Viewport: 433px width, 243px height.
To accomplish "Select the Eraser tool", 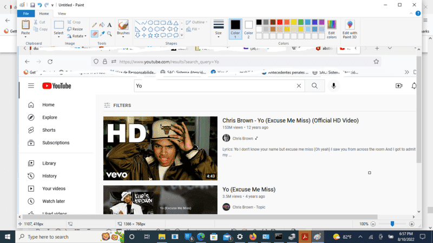I will tap(94, 33).
